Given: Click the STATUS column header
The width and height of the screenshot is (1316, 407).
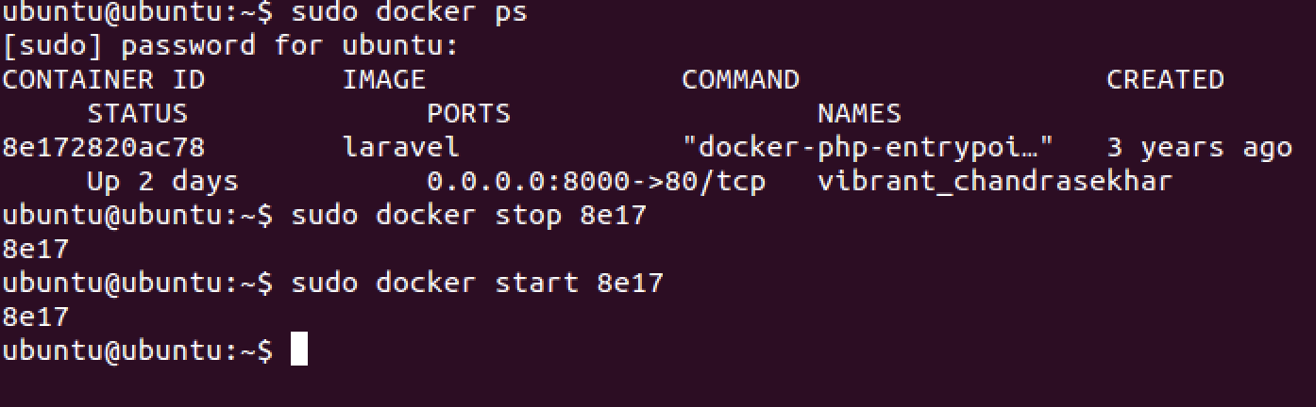Looking at the screenshot, I should click(137, 113).
